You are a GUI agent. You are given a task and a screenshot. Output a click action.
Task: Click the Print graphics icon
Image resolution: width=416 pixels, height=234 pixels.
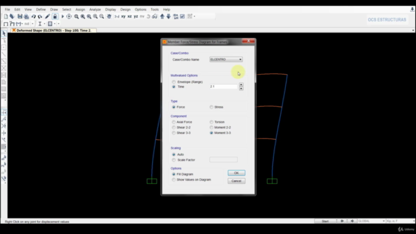(x=26, y=16)
